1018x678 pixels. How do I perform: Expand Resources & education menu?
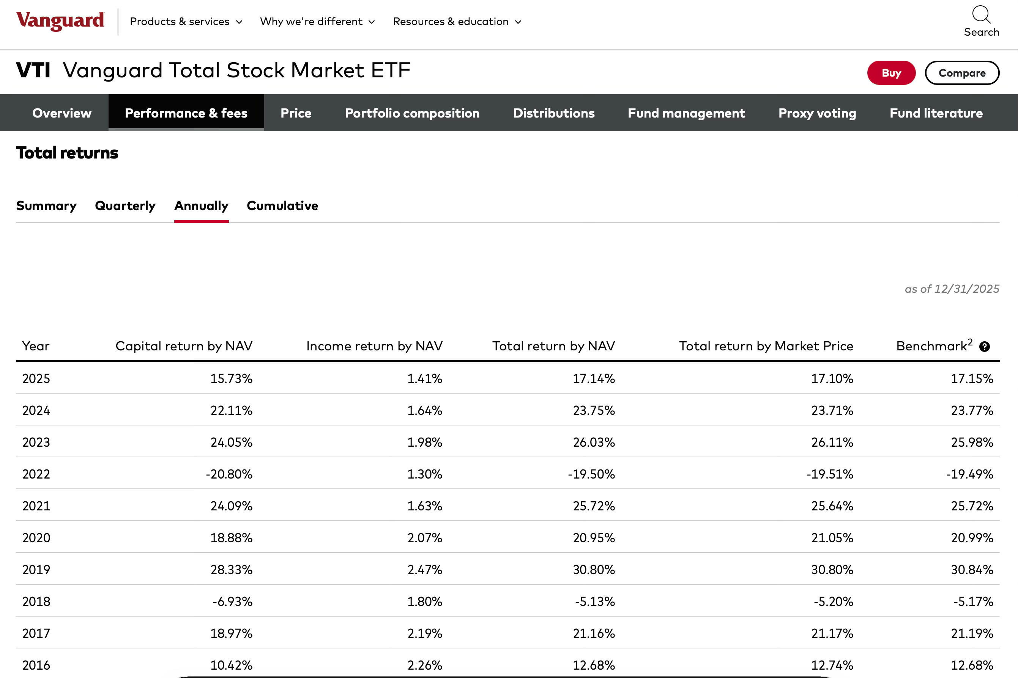tap(457, 22)
